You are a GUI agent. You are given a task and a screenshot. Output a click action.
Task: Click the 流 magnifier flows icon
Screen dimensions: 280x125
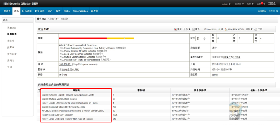coord(219,29)
